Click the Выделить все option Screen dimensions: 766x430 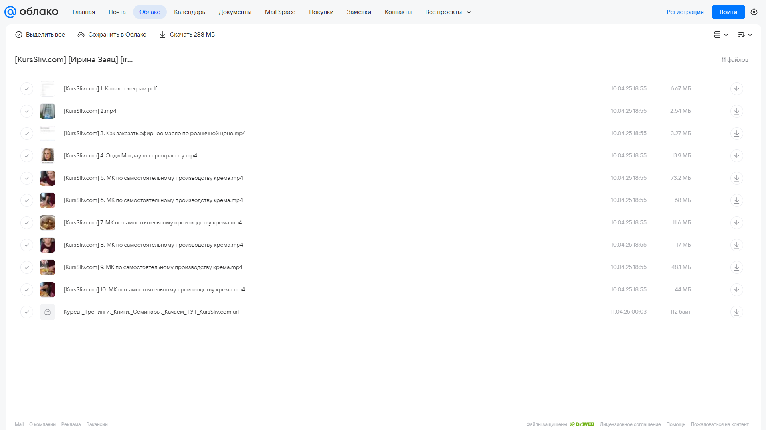click(40, 35)
